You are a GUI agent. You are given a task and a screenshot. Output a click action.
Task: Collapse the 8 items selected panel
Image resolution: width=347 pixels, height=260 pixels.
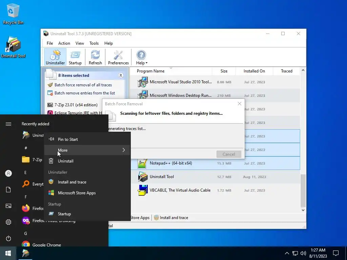point(121,75)
